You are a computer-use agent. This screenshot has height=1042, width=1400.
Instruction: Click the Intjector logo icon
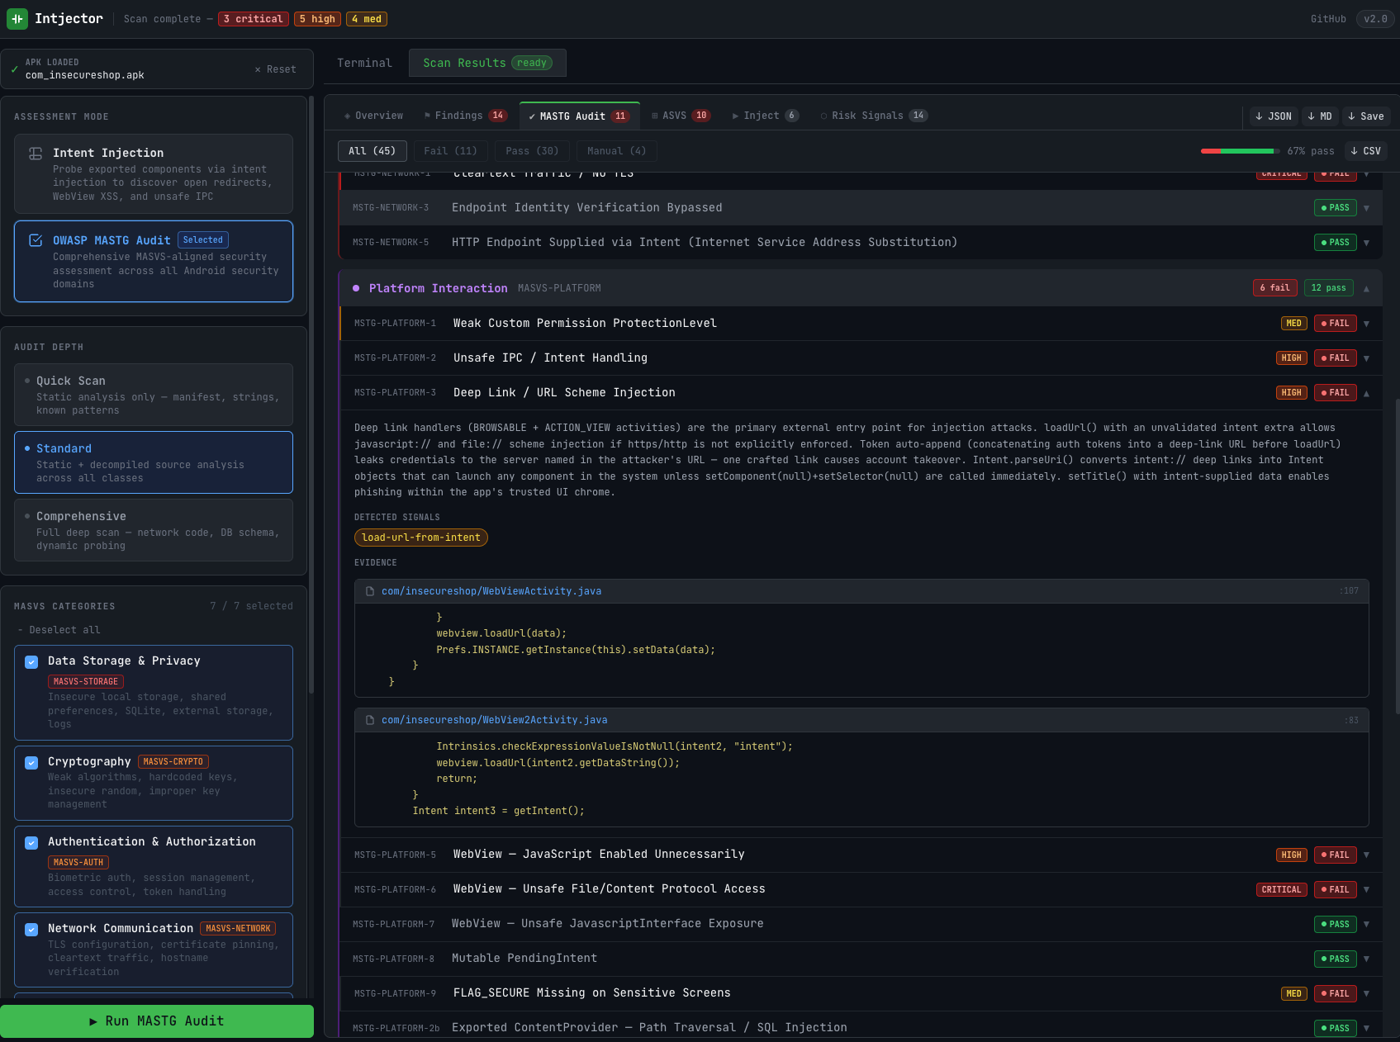(17, 19)
